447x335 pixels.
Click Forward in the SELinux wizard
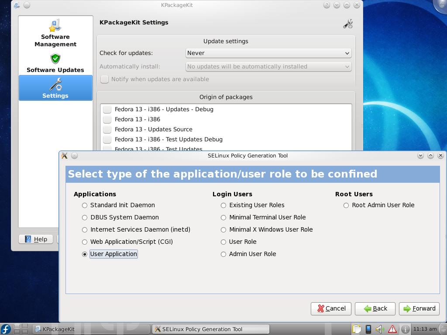click(419, 308)
